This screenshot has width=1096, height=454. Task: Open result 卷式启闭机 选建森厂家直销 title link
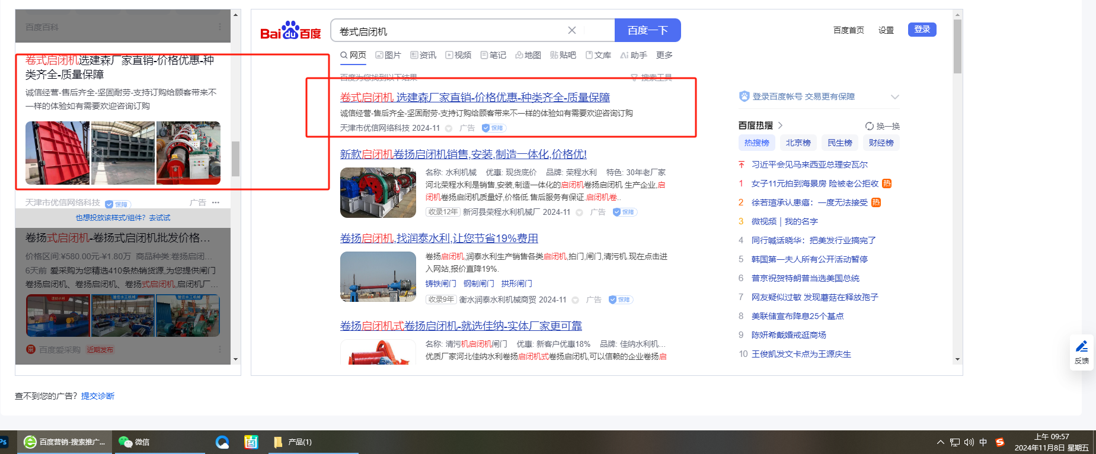(x=475, y=97)
